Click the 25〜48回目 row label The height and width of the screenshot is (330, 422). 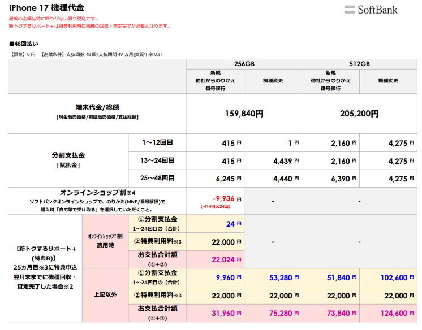(157, 179)
